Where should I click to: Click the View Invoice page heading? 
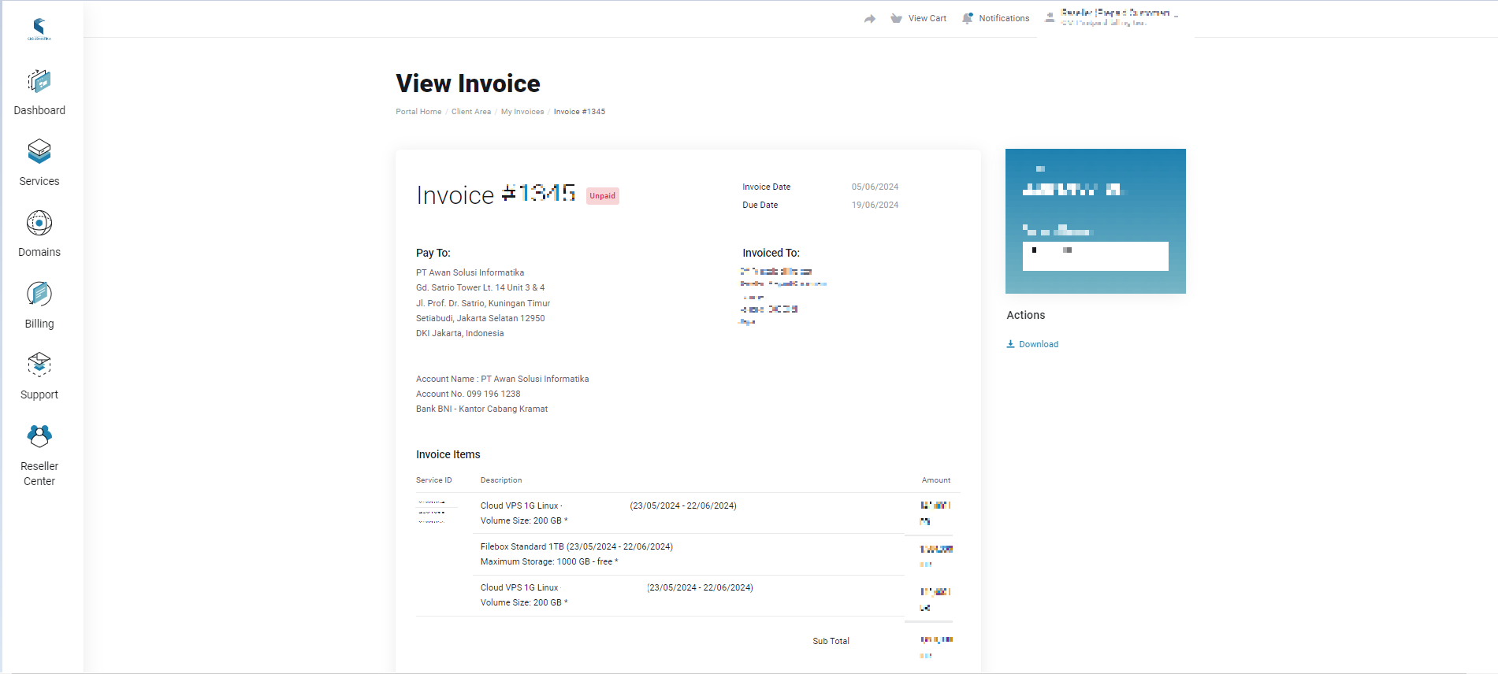pos(468,83)
